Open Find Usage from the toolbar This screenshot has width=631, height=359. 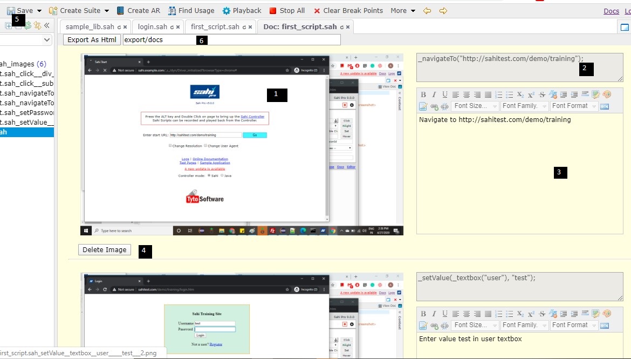click(172, 11)
